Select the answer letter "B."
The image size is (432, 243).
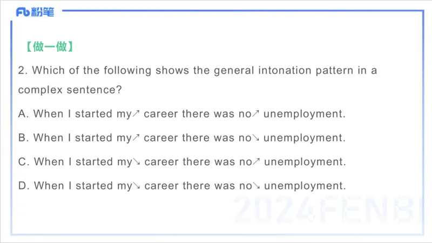tap(23, 138)
